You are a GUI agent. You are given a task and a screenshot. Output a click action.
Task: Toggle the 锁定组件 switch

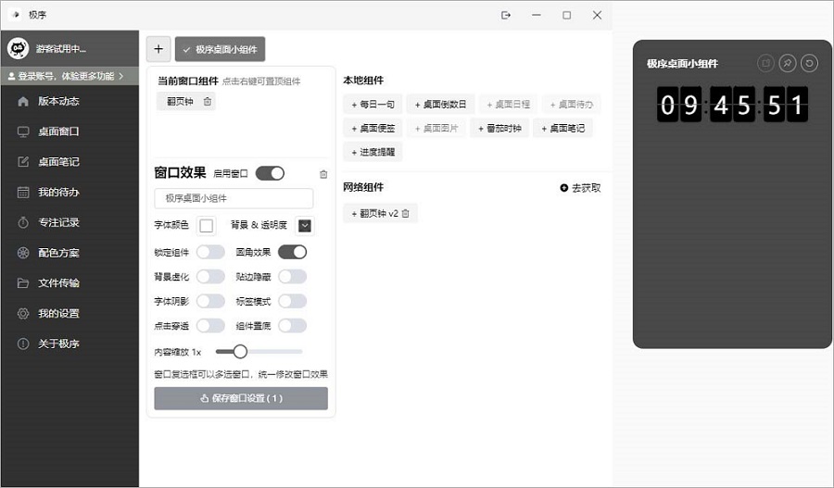click(x=210, y=252)
